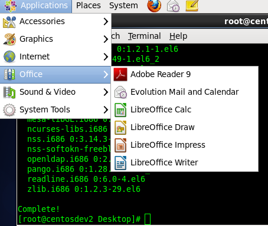Screen dimensions: 268x226
Task: Click the Internet globe icon
Action: tap(9, 56)
